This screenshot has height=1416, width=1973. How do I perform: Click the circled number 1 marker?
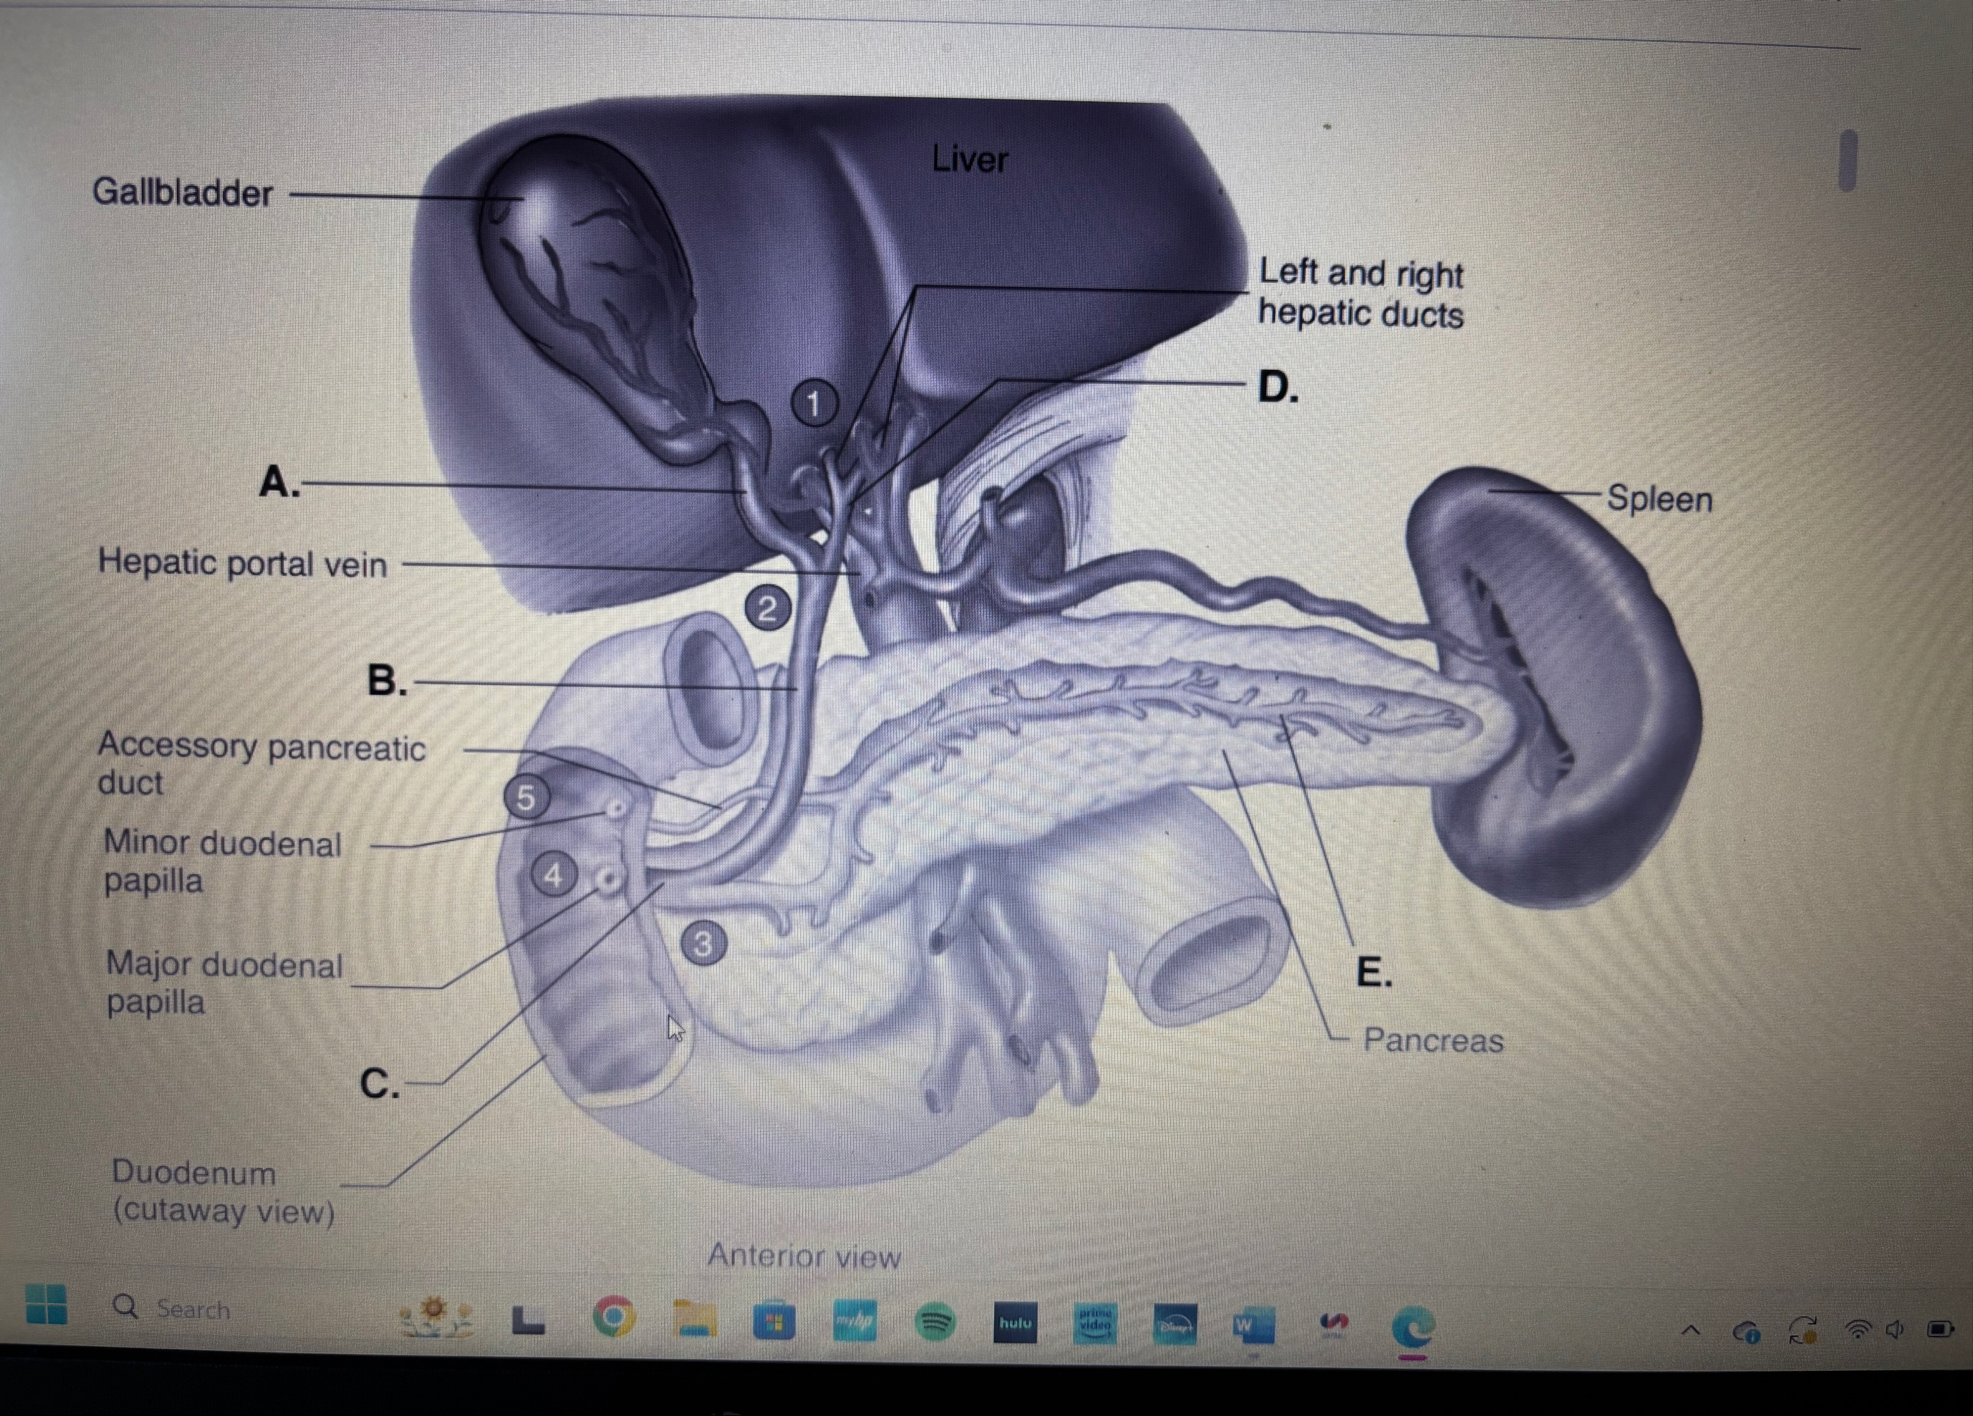click(x=813, y=404)
